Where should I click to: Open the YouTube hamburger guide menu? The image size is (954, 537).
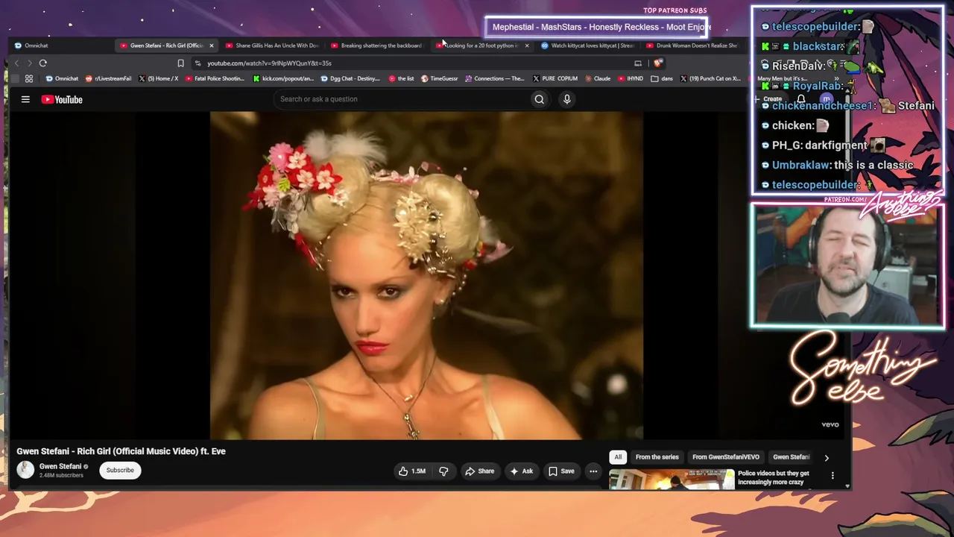25,99
